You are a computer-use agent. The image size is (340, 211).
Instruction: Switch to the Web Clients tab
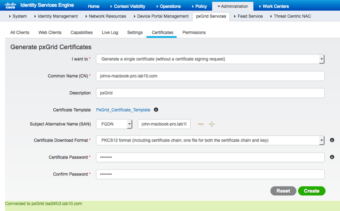(50, 32)
